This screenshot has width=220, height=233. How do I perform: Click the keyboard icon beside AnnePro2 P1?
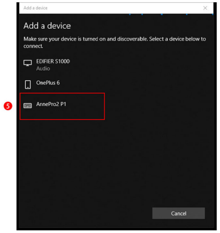coord(28,105)
